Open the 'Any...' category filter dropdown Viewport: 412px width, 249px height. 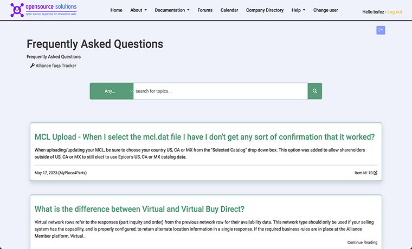(112, 91)
